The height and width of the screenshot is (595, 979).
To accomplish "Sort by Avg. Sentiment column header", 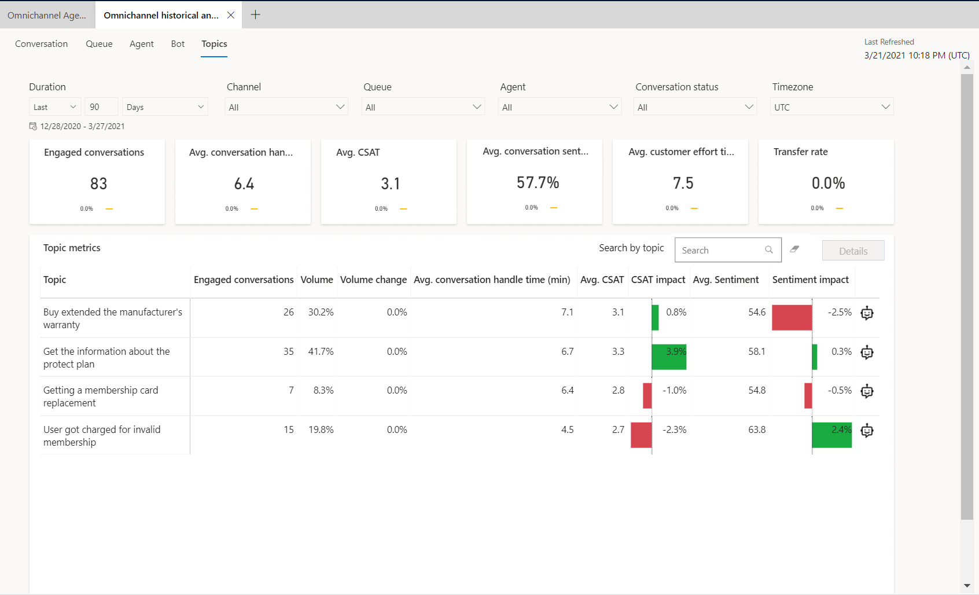I will coord(726,280).
